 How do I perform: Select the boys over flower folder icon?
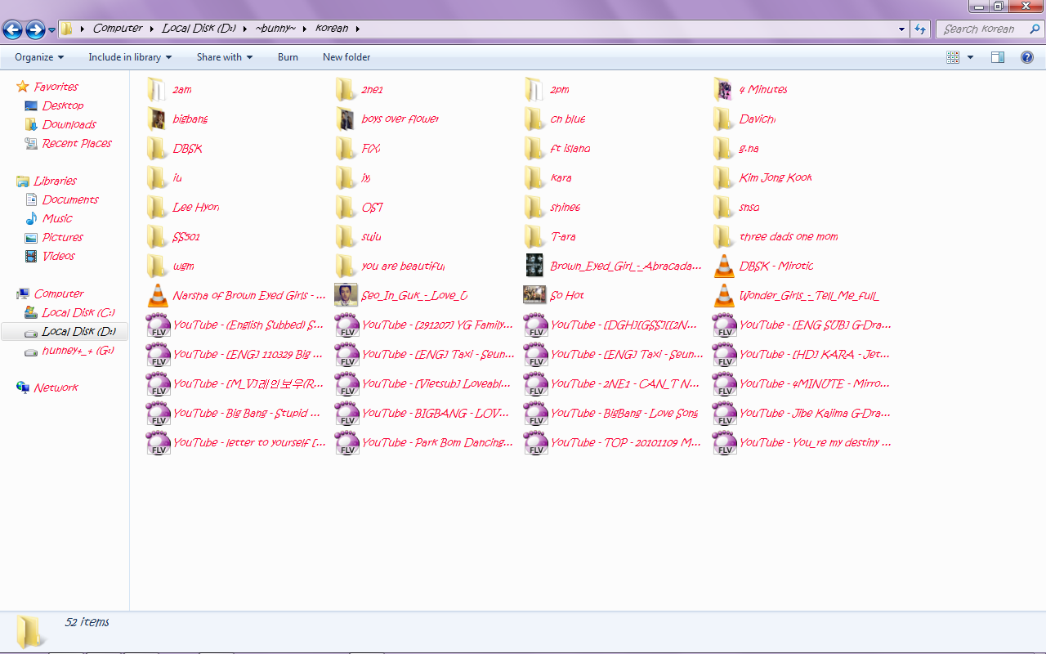click(345, 119)
